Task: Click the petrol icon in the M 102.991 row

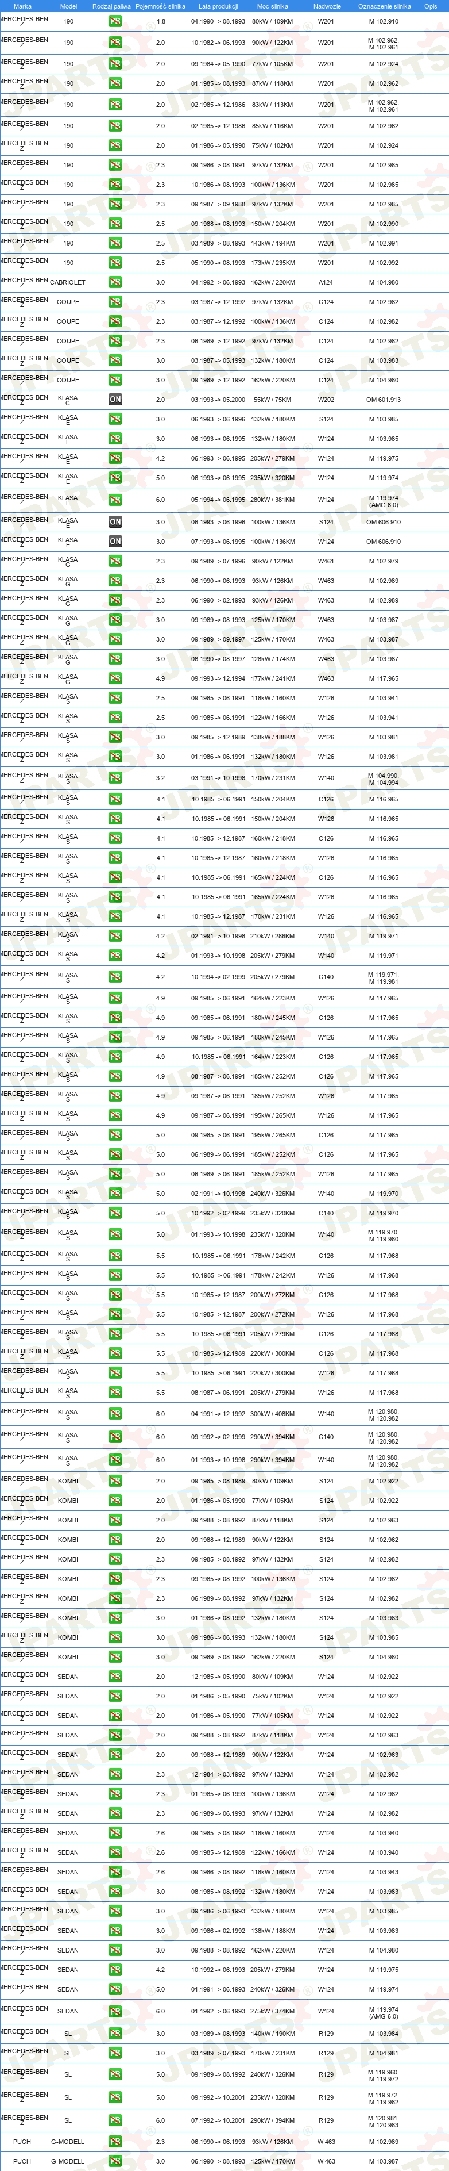Action: coord(115,243)
